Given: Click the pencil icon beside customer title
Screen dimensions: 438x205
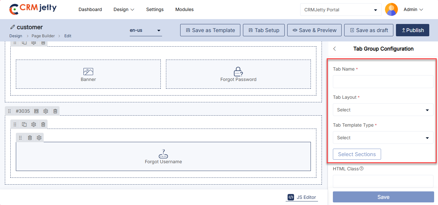Looking at the screenshot, I should tap(13, 27).
